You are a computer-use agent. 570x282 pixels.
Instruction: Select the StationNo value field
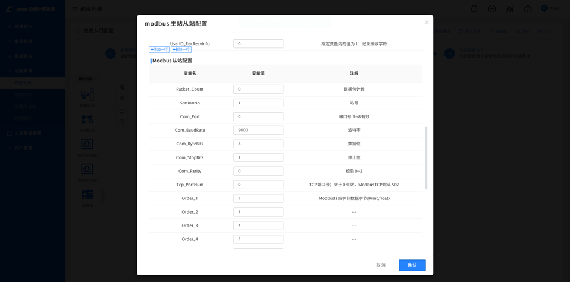click(258, 103)
